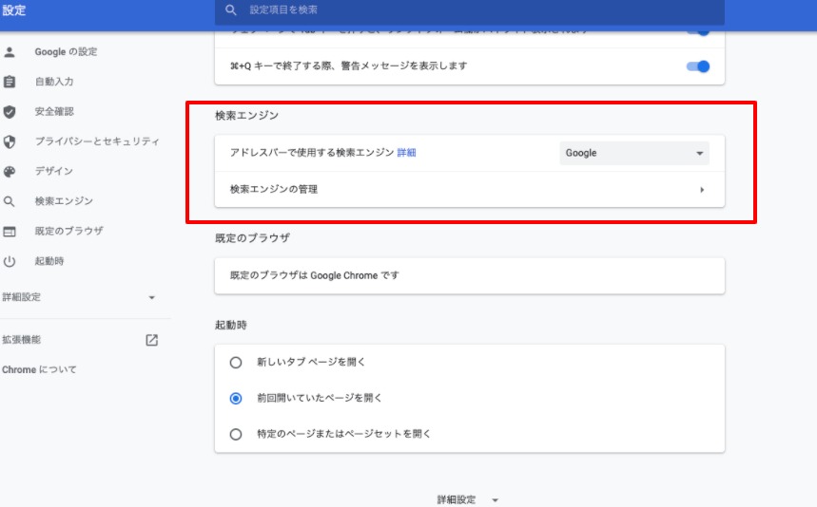Viewport: 817px width, 507px height.
Task: Expand 詳細設定 in the left sidebar
Action: (x=151, y=297)
